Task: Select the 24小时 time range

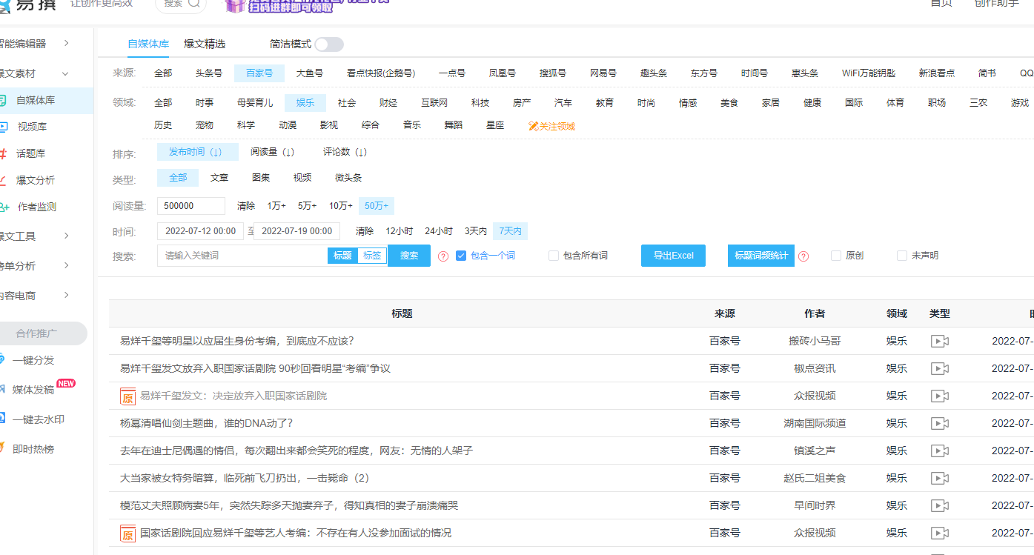Action: point(439,231)
